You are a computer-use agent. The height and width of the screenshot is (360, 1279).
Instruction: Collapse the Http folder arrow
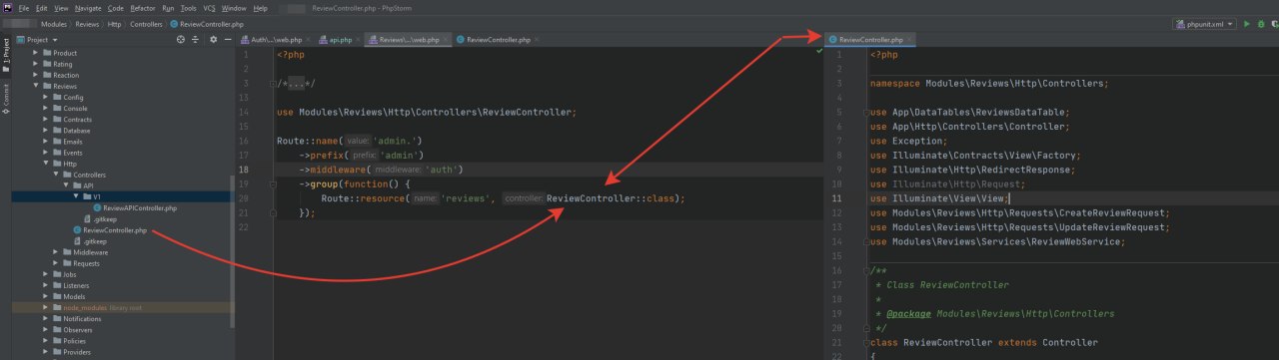pyautogui.click(x=47, y=164)
